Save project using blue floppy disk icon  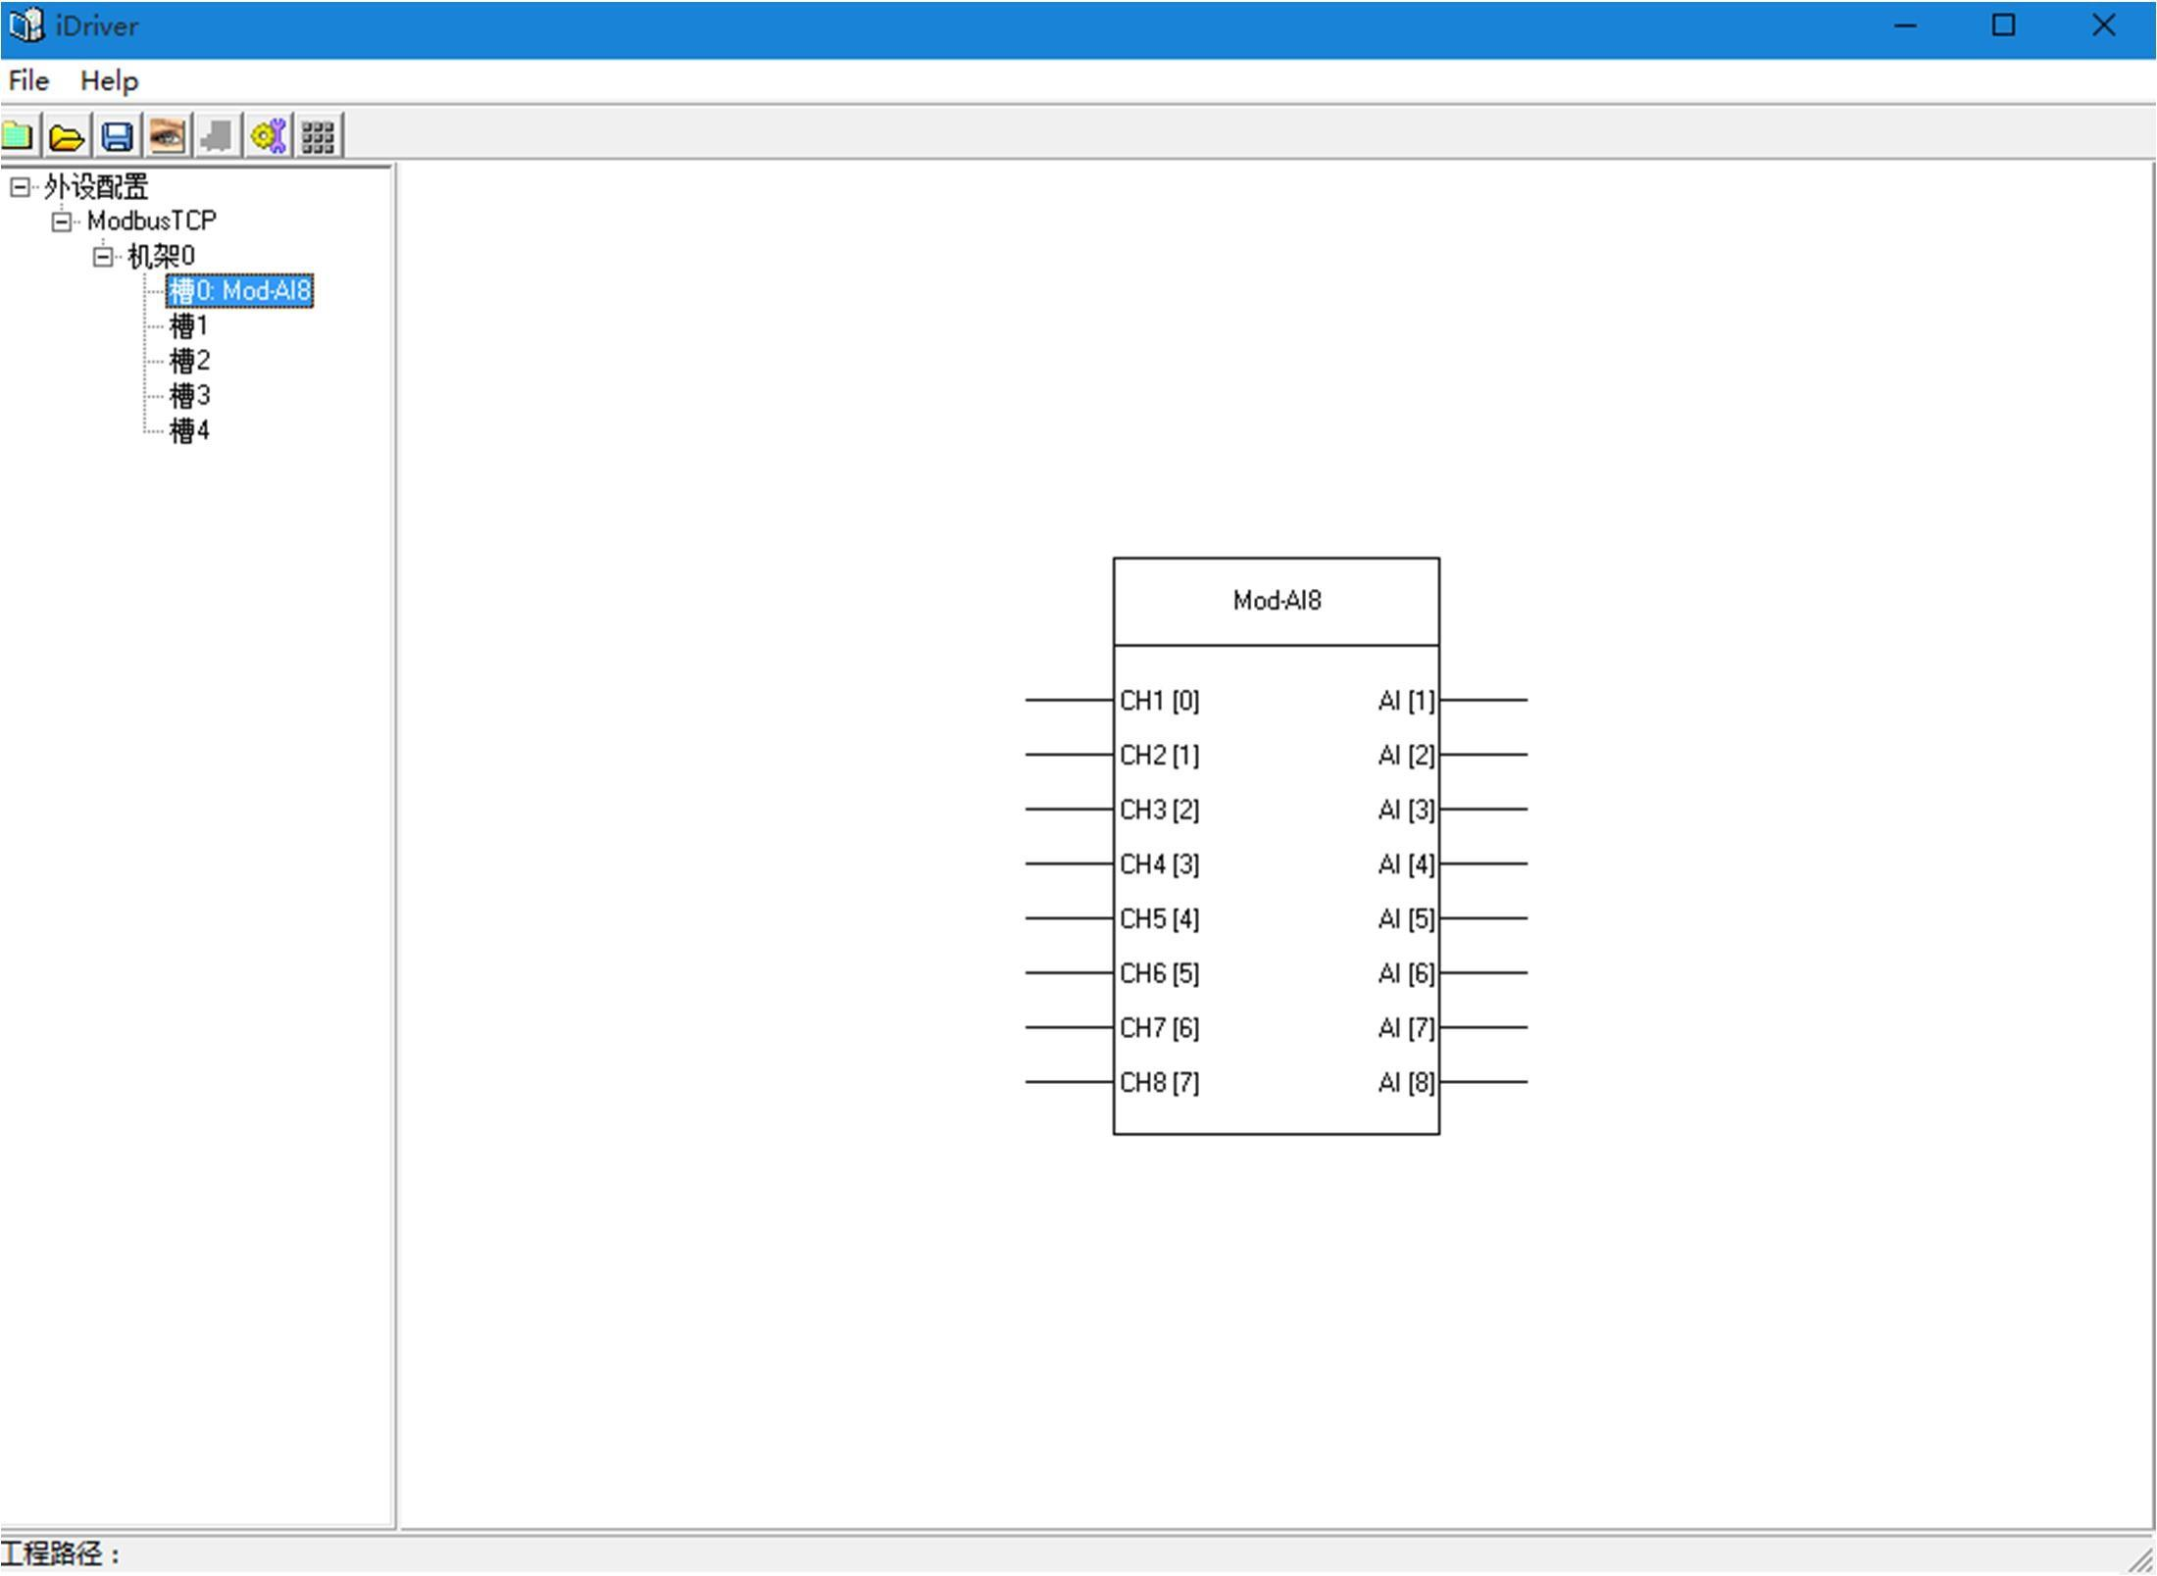[118, 135]
